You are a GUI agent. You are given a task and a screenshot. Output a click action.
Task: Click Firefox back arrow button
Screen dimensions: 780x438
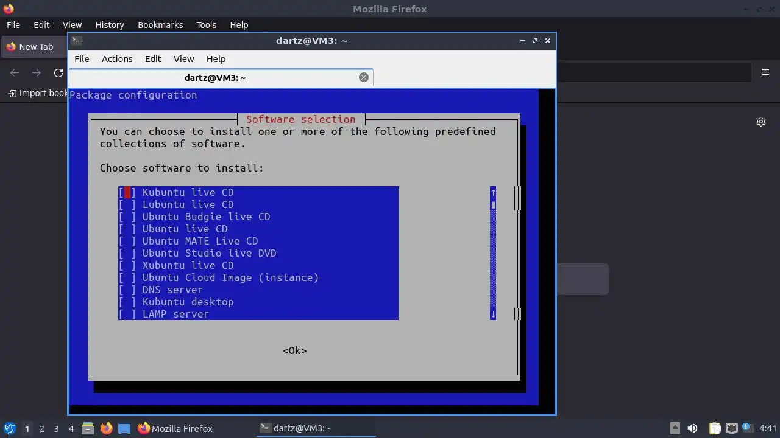tap(15, 73)
